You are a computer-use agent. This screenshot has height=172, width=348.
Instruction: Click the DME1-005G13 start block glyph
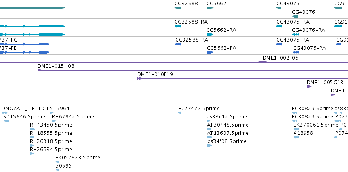(x=309, y=87)
